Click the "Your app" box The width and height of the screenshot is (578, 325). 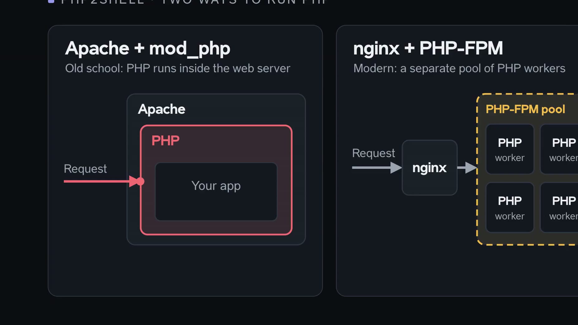216,192
